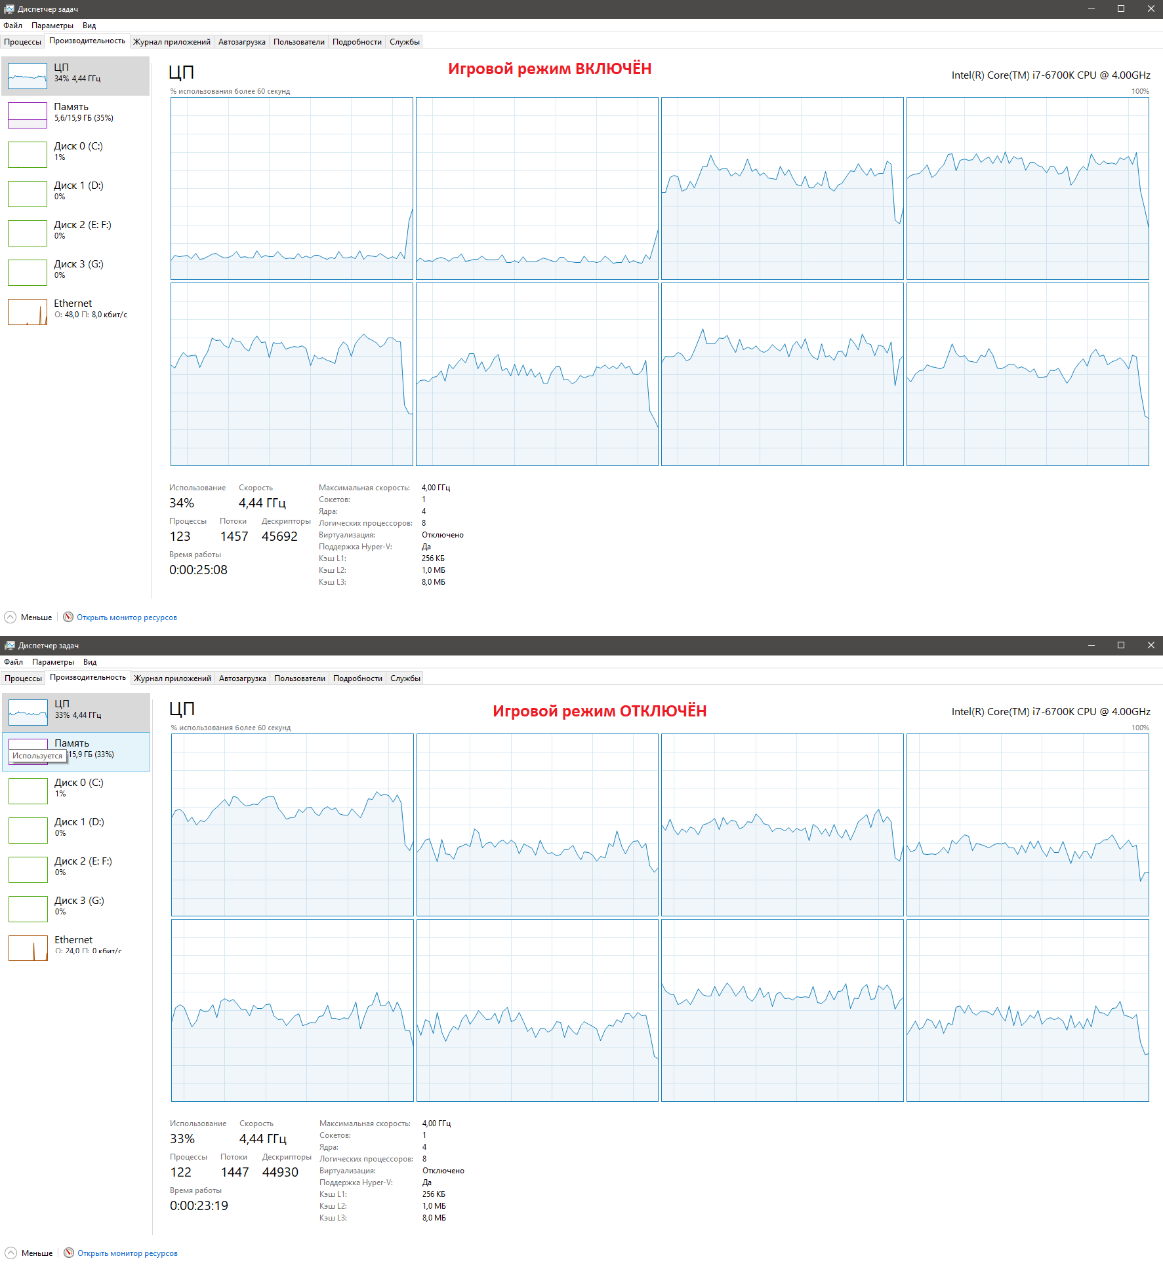This screenshot has height=1271, width=1163.
Task: Click Диск 2 (E: F:) in top sidebar
Action: click(x=75, y=233)
